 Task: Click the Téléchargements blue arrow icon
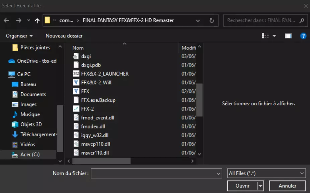(x=15, y=134)
